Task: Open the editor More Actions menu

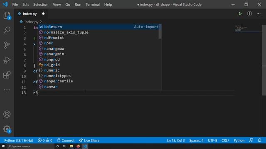Action: pos(259,14)
